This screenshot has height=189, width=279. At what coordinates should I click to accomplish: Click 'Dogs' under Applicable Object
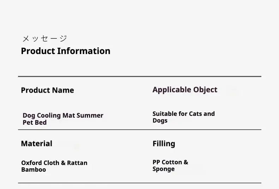point(160,120)
